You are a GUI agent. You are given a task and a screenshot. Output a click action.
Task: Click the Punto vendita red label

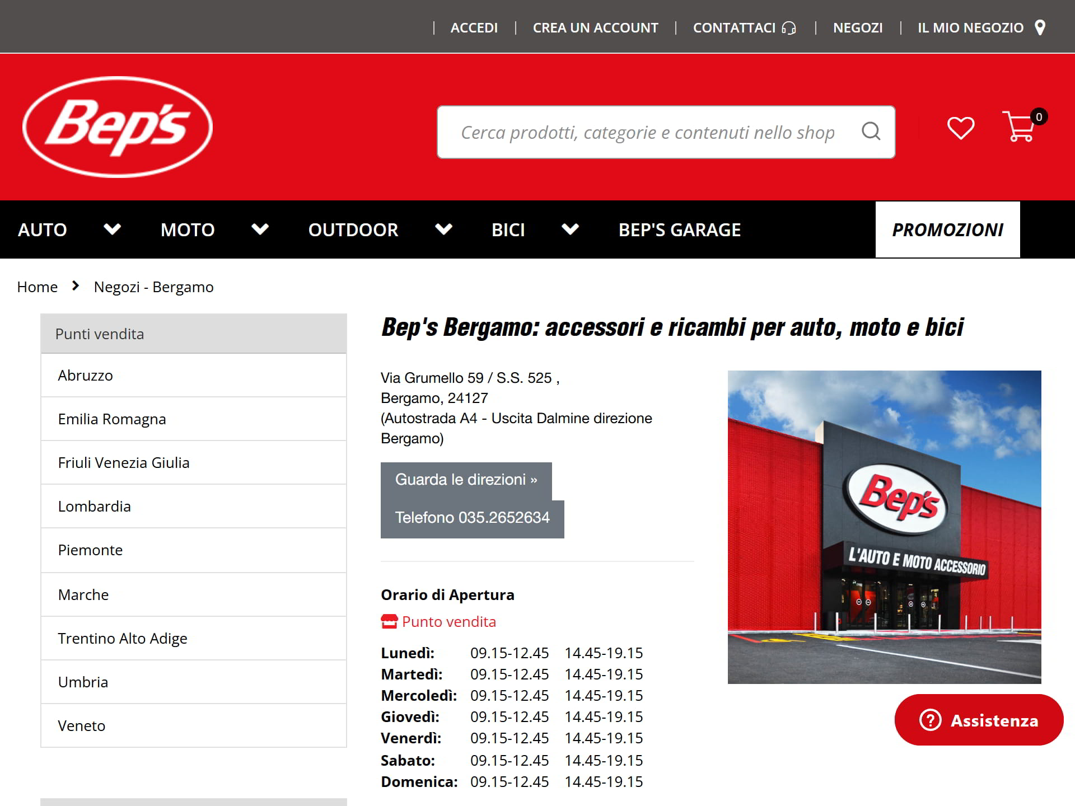tap(449, 622)
